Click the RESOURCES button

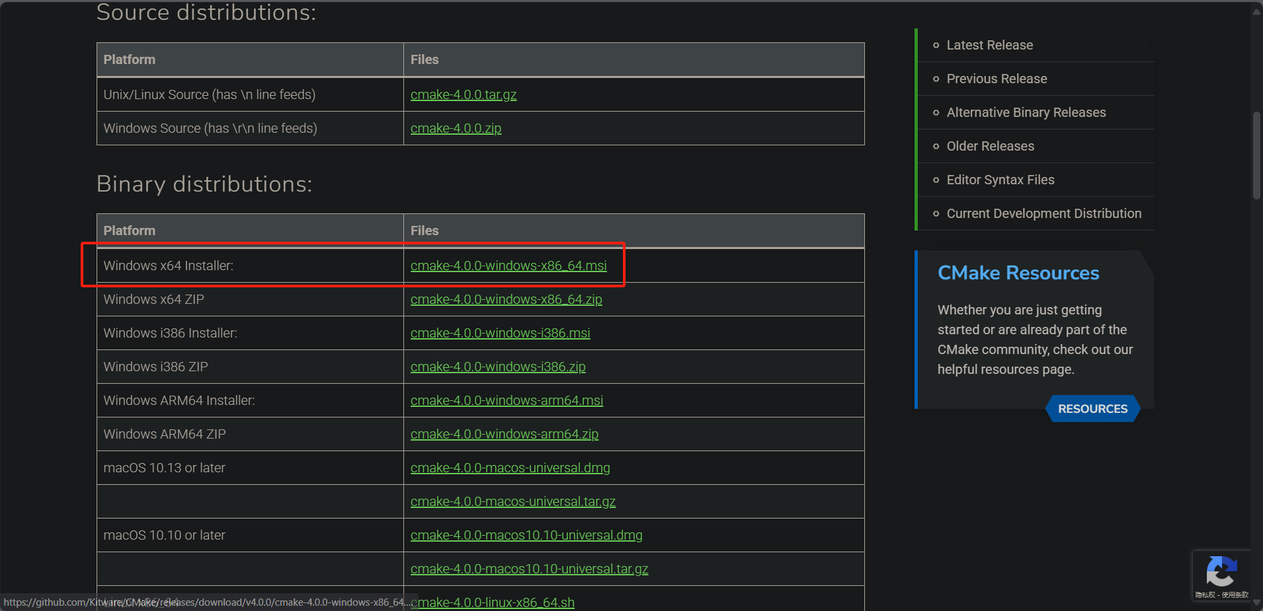point(1092,409)
